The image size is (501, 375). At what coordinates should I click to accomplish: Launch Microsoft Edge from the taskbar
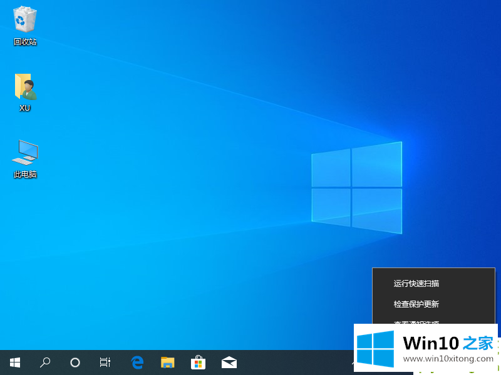(x=137, y=362)
